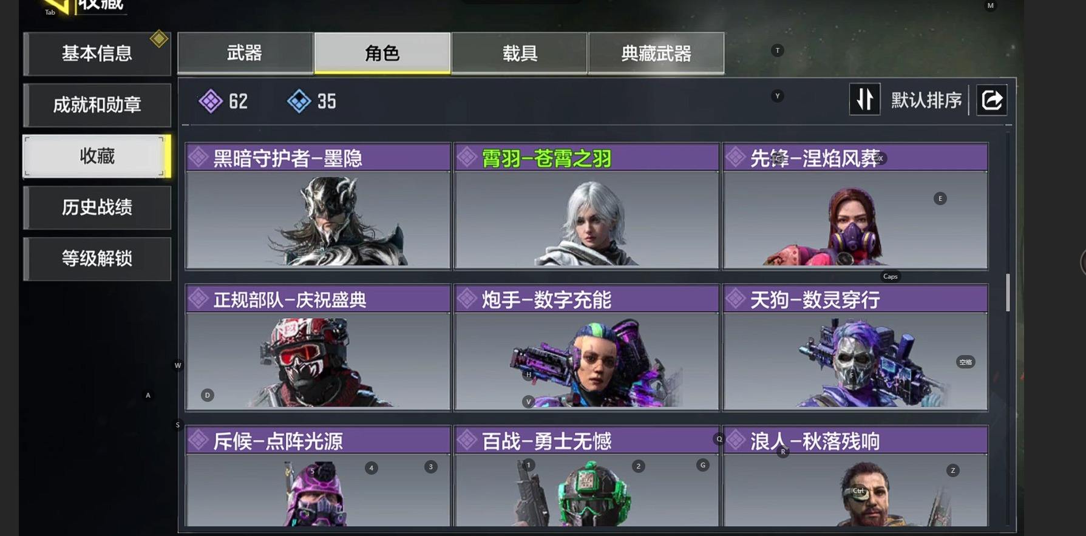Open the 成就和勋章 section
Viewport: 1086px width, 536px height.
coord(97,105)
